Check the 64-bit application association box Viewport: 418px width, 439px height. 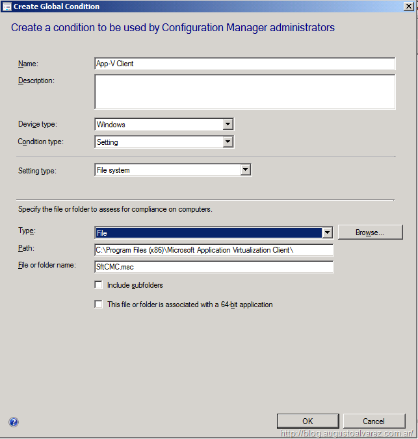click(x=99, y=305)
